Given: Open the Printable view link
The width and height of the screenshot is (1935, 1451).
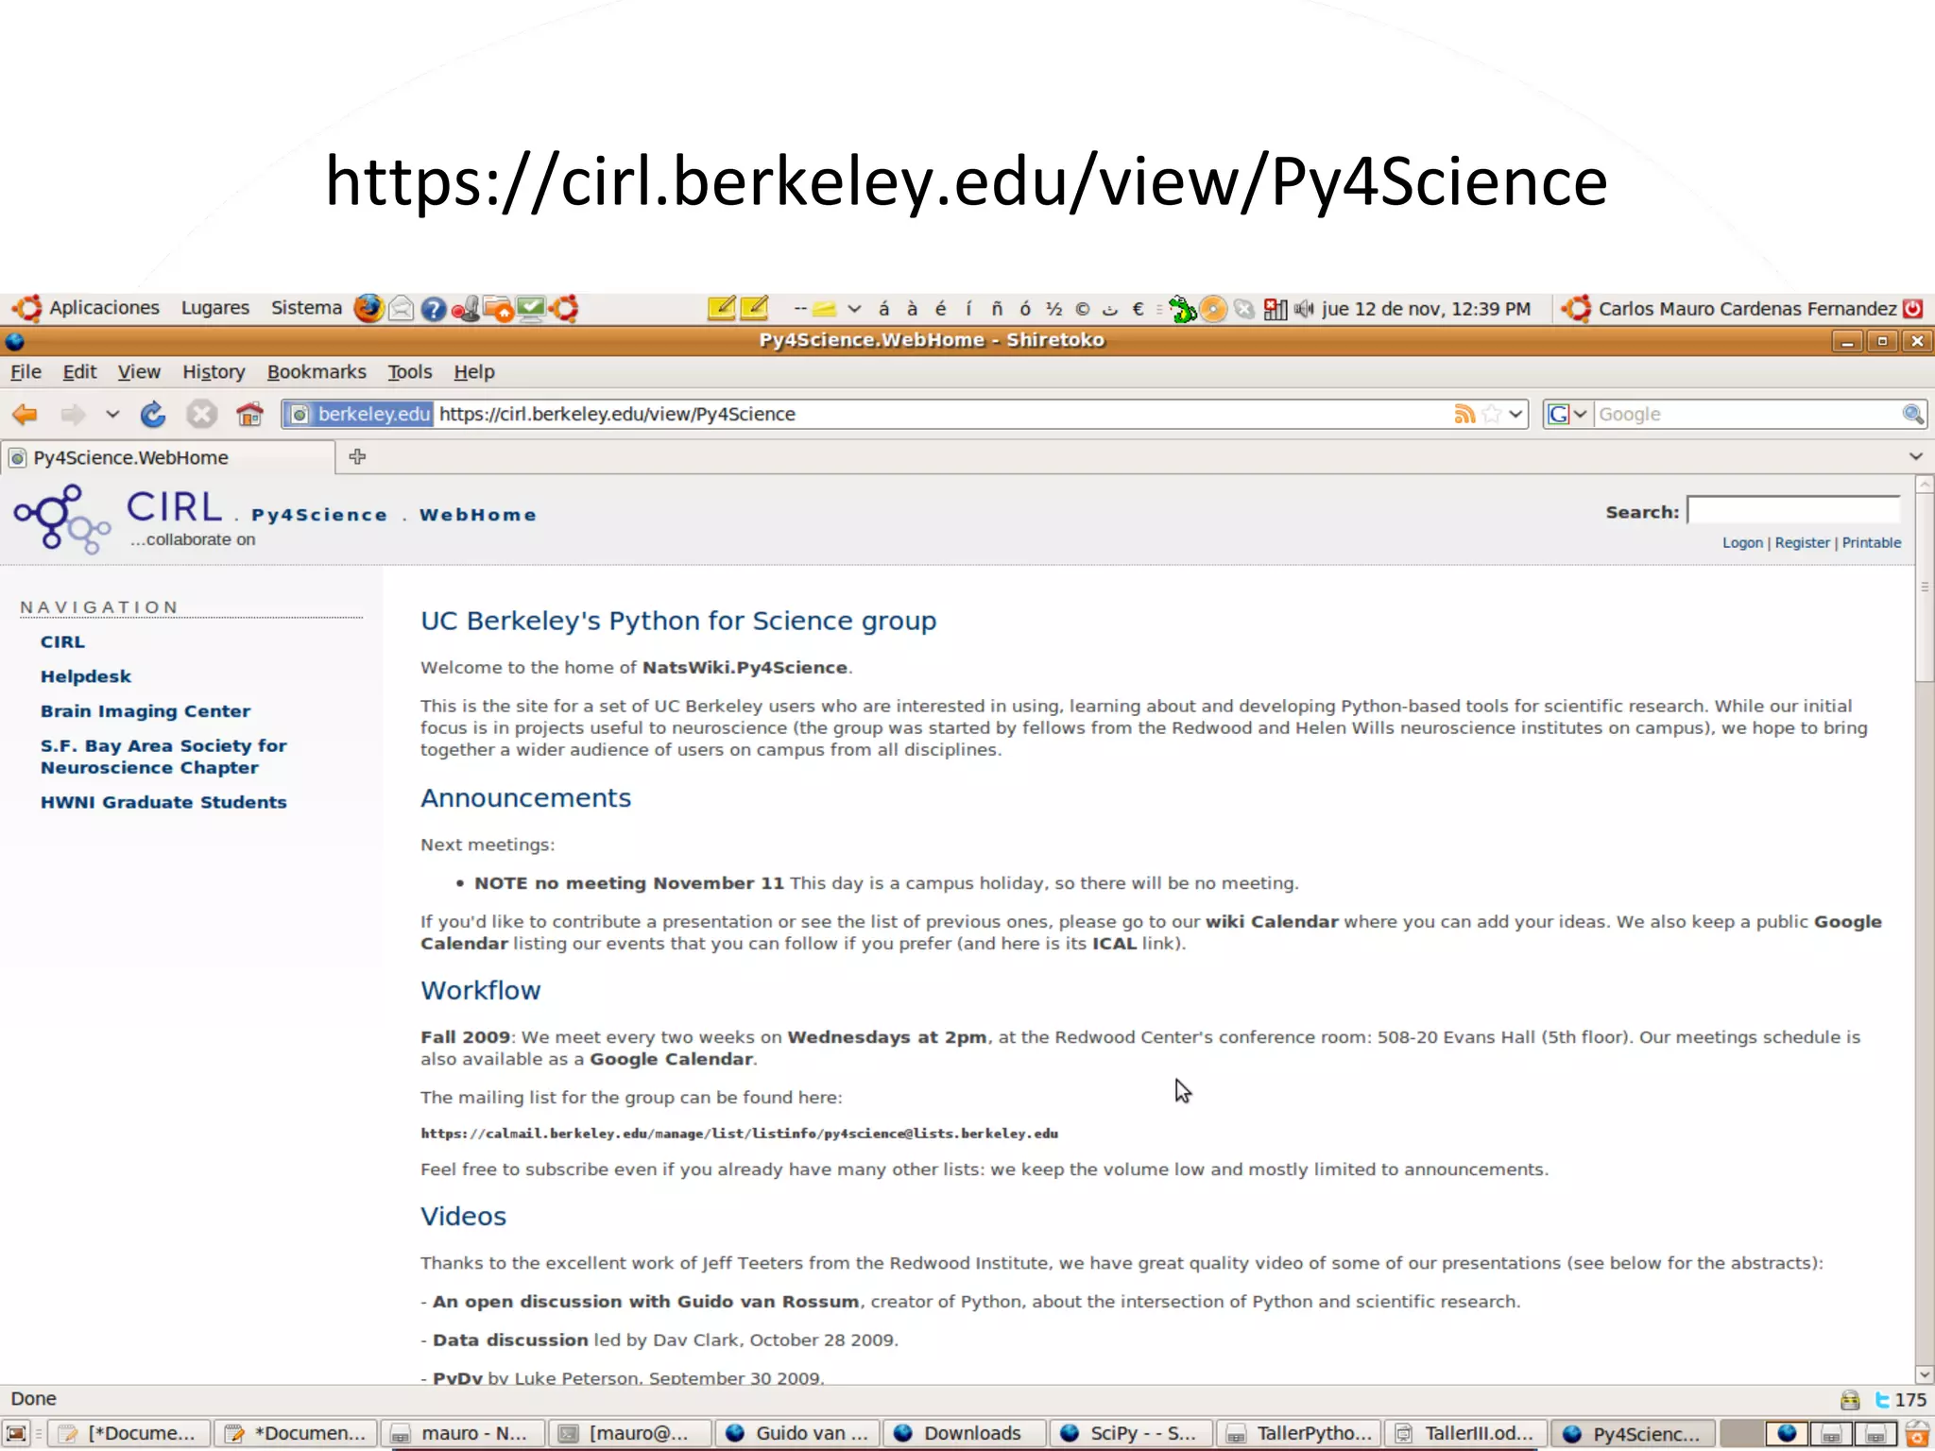Looking at the screenshot, I should click(x=1871, y=542).
